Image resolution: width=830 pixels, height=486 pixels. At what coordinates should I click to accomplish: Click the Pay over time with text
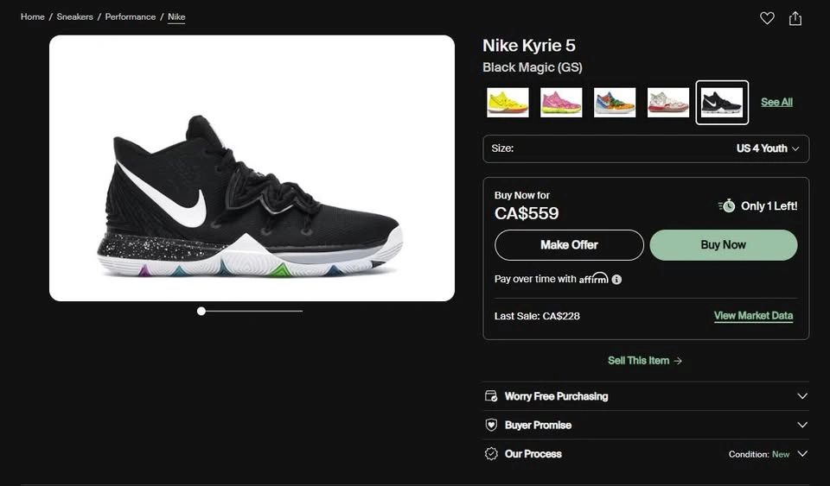pos(535,279)
